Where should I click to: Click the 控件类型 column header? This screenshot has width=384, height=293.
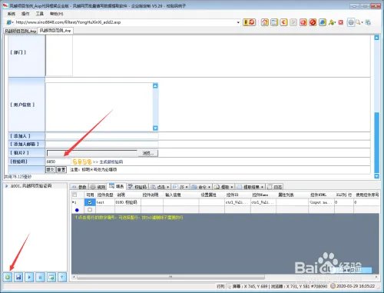105,195
